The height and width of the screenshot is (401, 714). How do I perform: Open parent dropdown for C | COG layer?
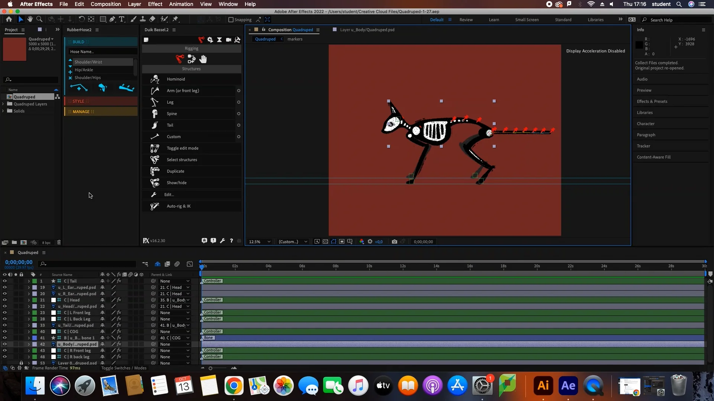tap(175, 332)
